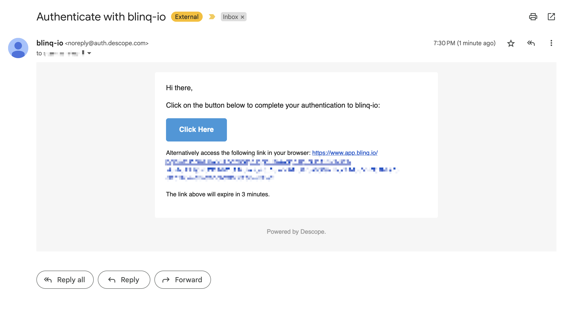This screenshot has height=309, width=564.
Task: Star this message from blinq-io
Action: 511,43
